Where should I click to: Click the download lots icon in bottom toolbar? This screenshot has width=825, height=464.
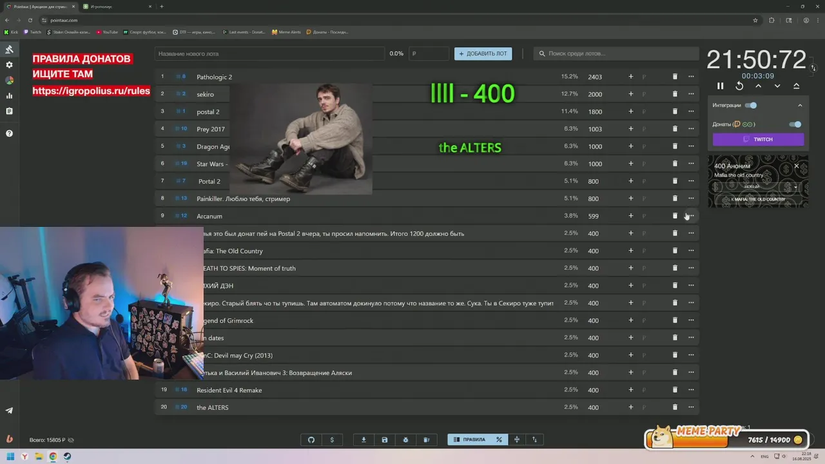364,440
